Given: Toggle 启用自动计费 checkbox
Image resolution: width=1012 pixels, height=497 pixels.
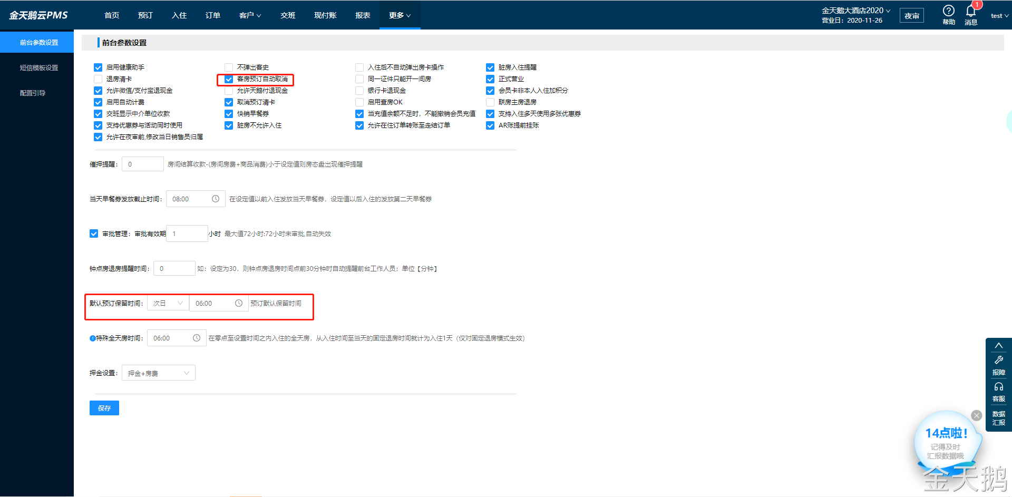Looking at the screenshot, I should point(98,102).
